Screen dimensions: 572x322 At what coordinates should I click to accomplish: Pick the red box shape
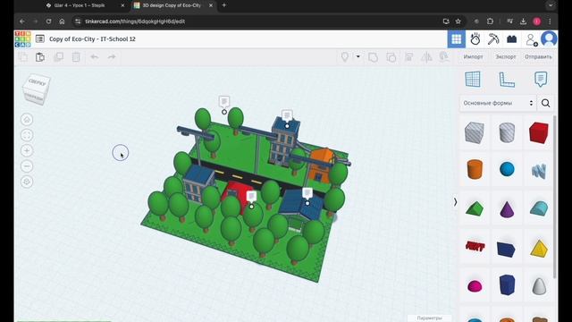click(x=539, y=132)
